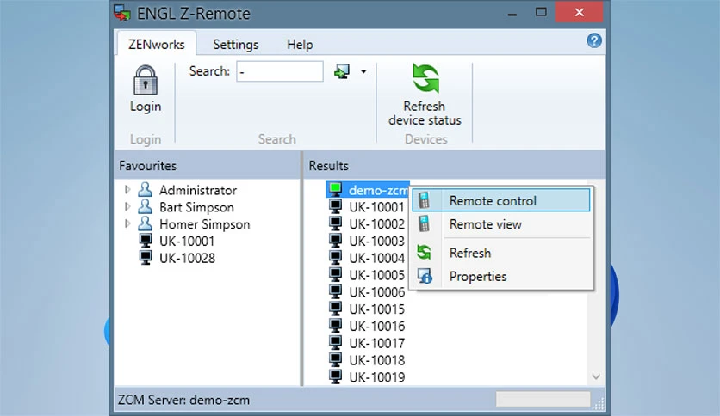
Task: Select Bart Simpson user icon
Action: [145, 206]
